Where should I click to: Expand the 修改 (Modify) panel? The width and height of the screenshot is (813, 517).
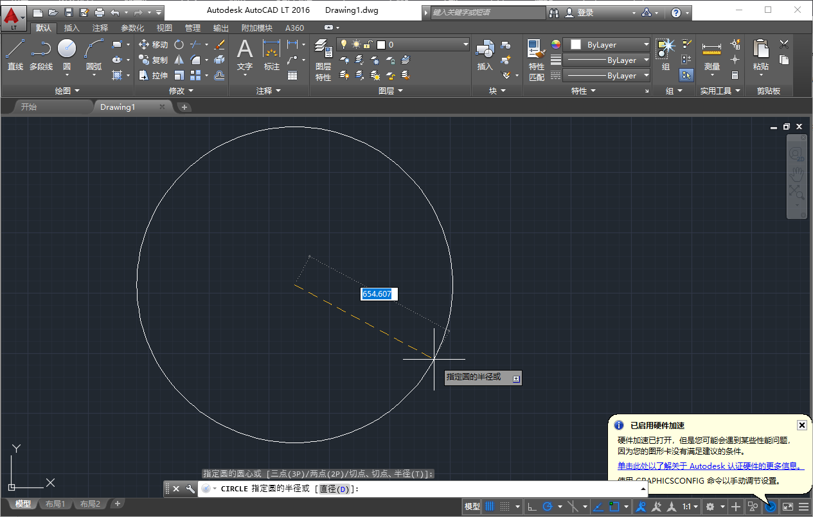(x=181, y=91)
